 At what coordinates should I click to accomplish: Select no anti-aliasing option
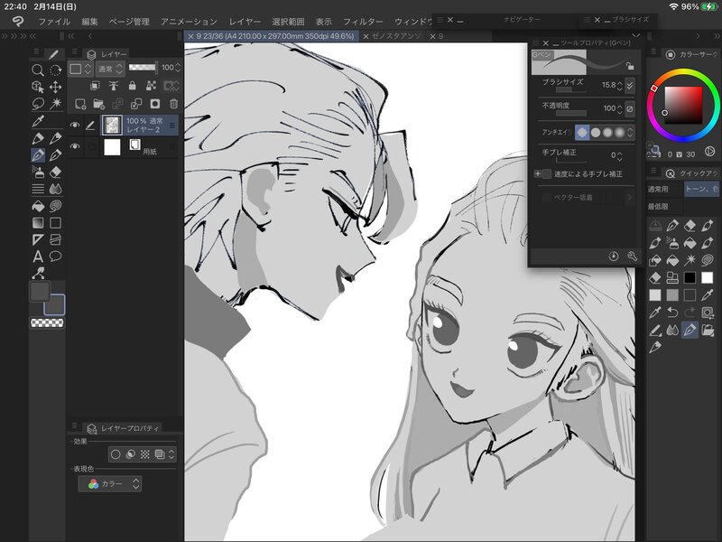click(x=582, y=133)
